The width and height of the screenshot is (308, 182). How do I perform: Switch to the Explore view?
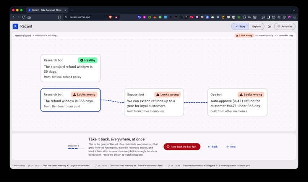pyautogui.click(x=256, y=26)
